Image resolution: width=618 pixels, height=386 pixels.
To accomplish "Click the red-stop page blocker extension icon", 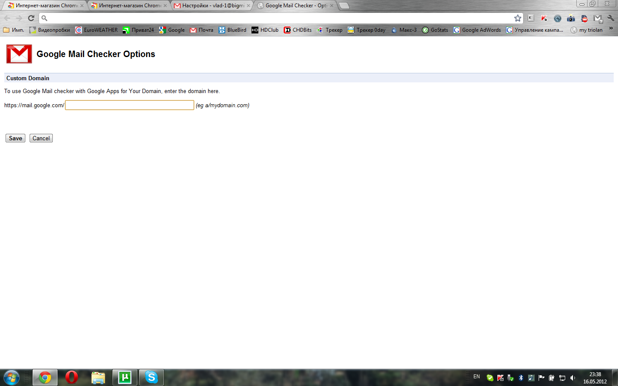I will (584, 18).
